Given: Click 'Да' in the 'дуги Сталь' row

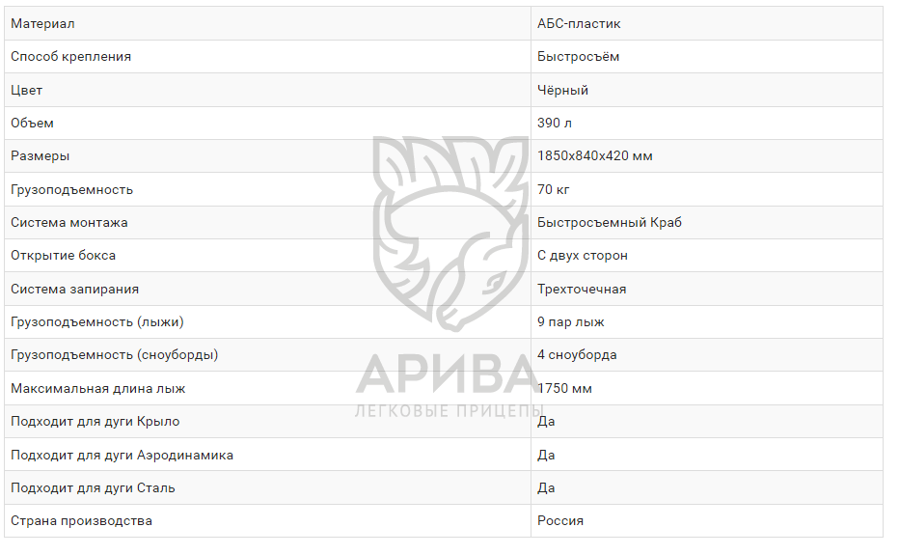Looking at the screenshot, I should [x=546, y=487].
